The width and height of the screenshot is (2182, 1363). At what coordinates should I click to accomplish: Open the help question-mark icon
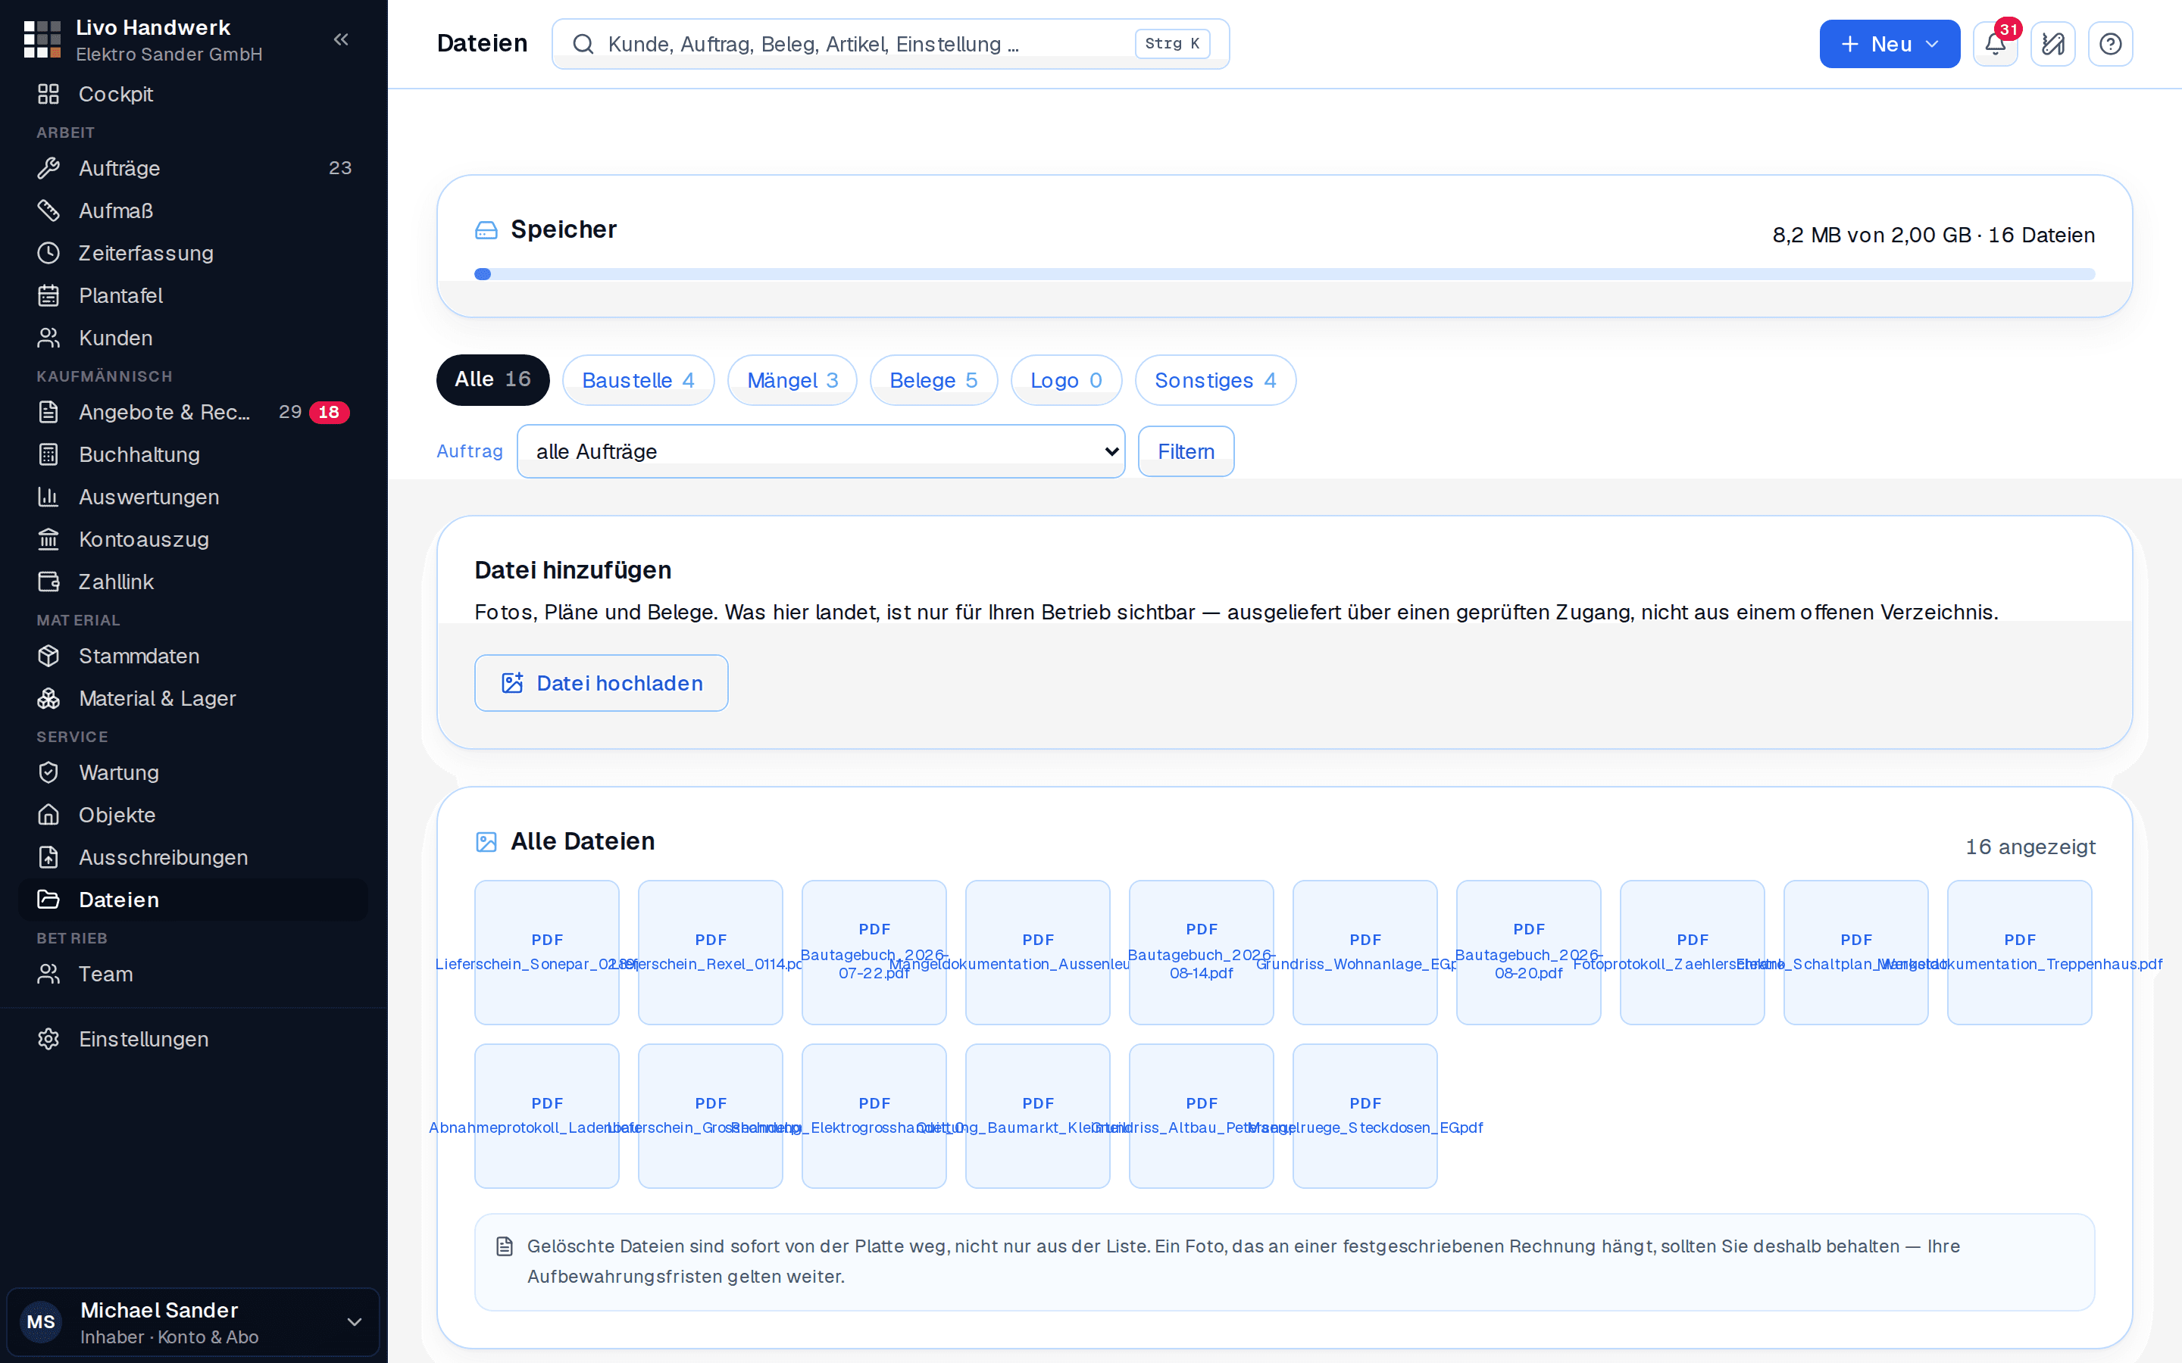click(2111, 44)
